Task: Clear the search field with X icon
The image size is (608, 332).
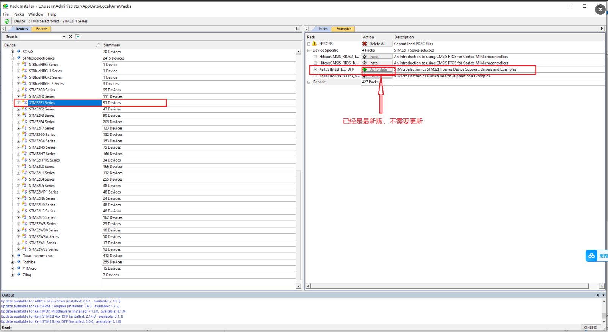Action: [x=71, y=36]
